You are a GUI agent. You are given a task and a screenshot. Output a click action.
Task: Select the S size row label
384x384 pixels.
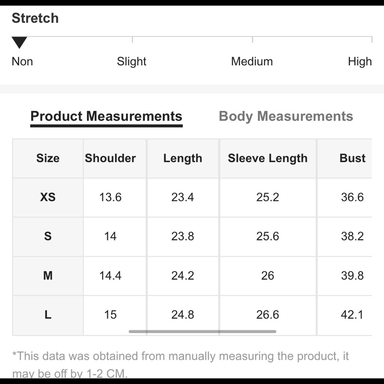[48, 236]
